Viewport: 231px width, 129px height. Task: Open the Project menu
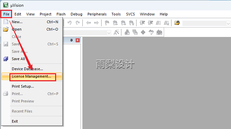tap(45, 14)
